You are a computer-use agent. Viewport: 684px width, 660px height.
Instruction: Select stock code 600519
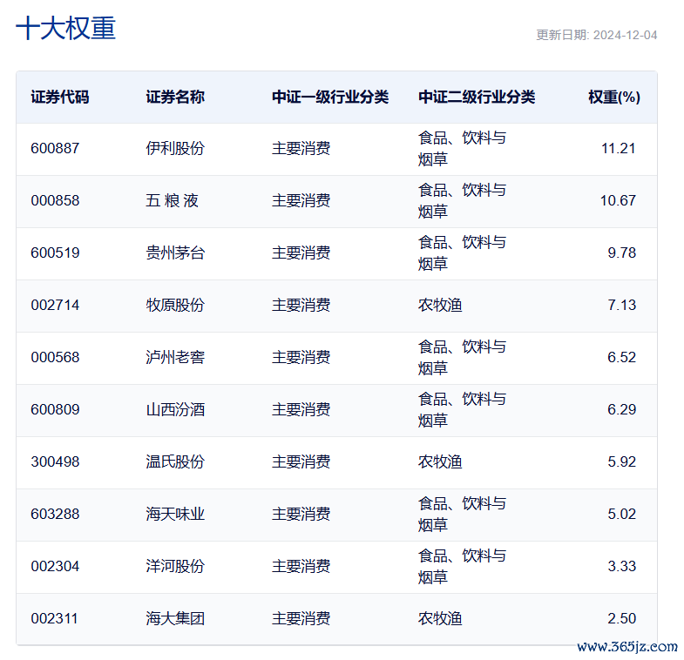click(x=55, y=253)
